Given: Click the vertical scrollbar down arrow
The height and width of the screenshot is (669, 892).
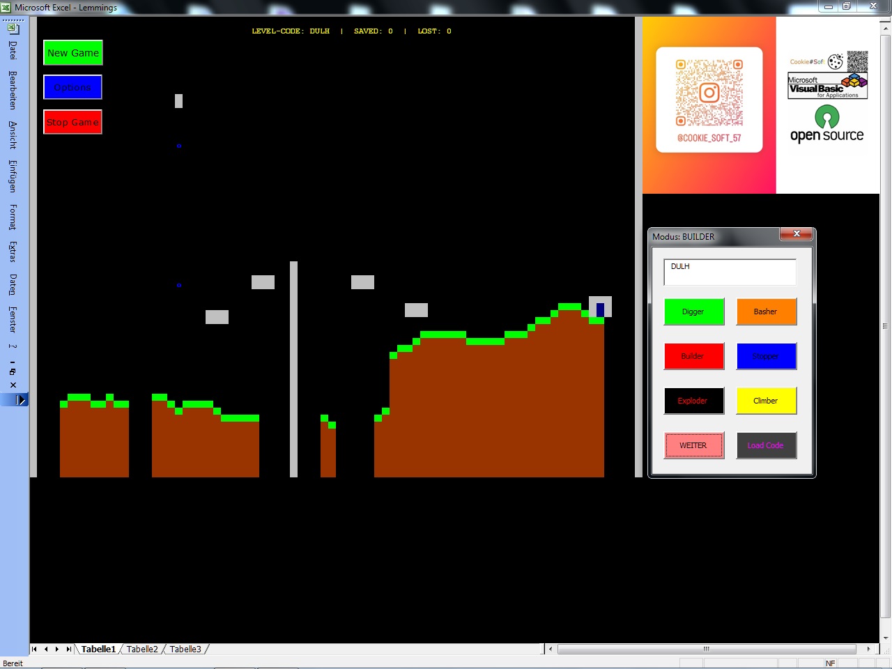Looking at the screenshot, I should pos(886,638).
